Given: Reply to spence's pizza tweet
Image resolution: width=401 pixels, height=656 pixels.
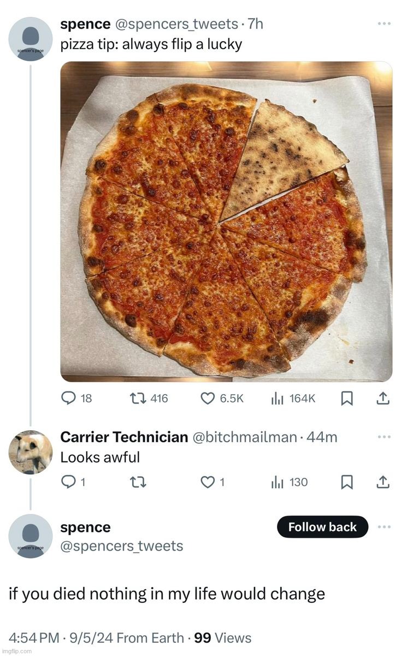Looking at the screenshot, I should pyautogui.click(x=76, y=399).
